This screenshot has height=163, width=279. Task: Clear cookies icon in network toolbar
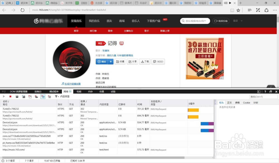36,97
